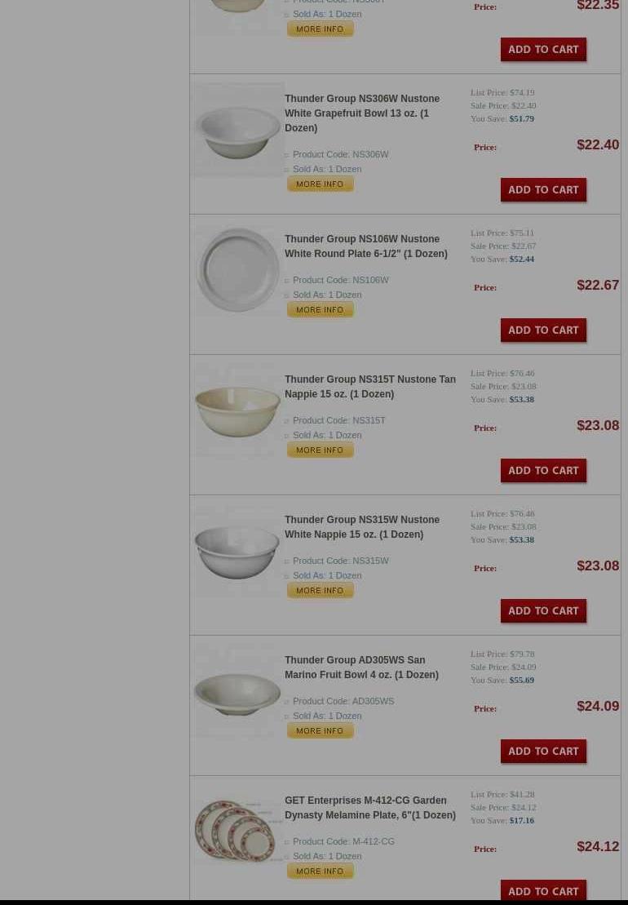Image resolution: width=628 pixels, height=905 pixels.
Task: Add NS315W White Nappie to cart
Action: (543, 610)
